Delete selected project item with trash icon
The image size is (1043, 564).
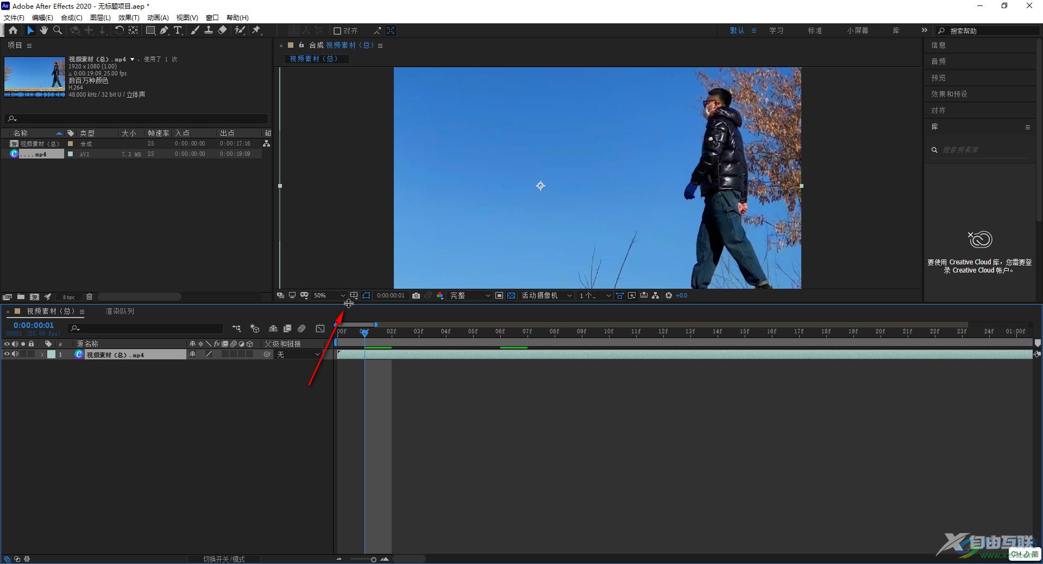[89, 297]
